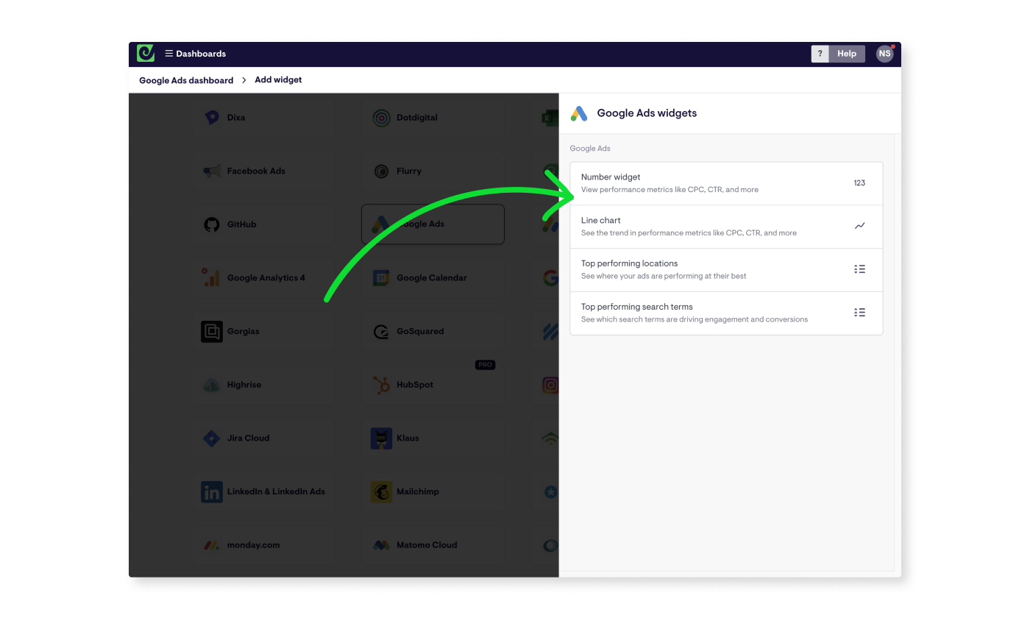The image size is (1030, 618).
Task: Click the 123 number widget icon
Action: point(859,183)
